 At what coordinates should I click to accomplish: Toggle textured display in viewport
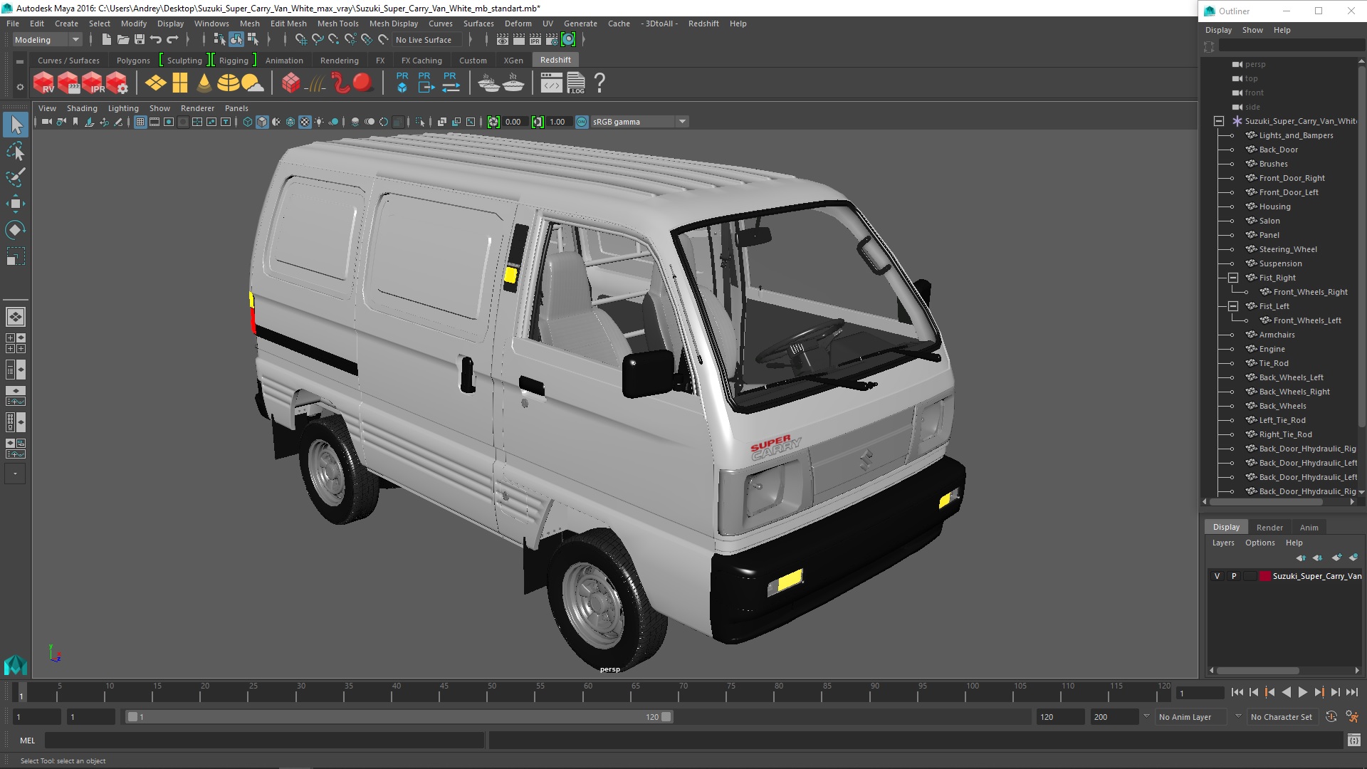coord(305,122)
